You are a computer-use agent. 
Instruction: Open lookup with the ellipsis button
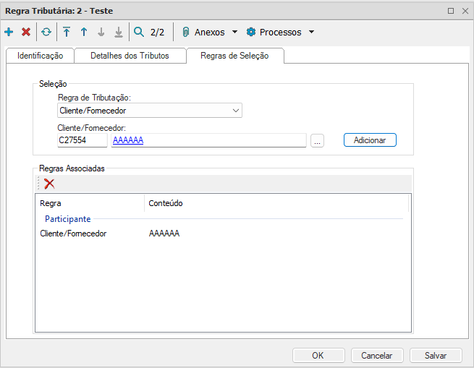(x=317, y=141)
